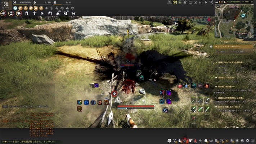Viewport: 256px width, 144px height.
Task: Open the mail envelope icon
Action: pyautogui.click(x=211, y=141)
